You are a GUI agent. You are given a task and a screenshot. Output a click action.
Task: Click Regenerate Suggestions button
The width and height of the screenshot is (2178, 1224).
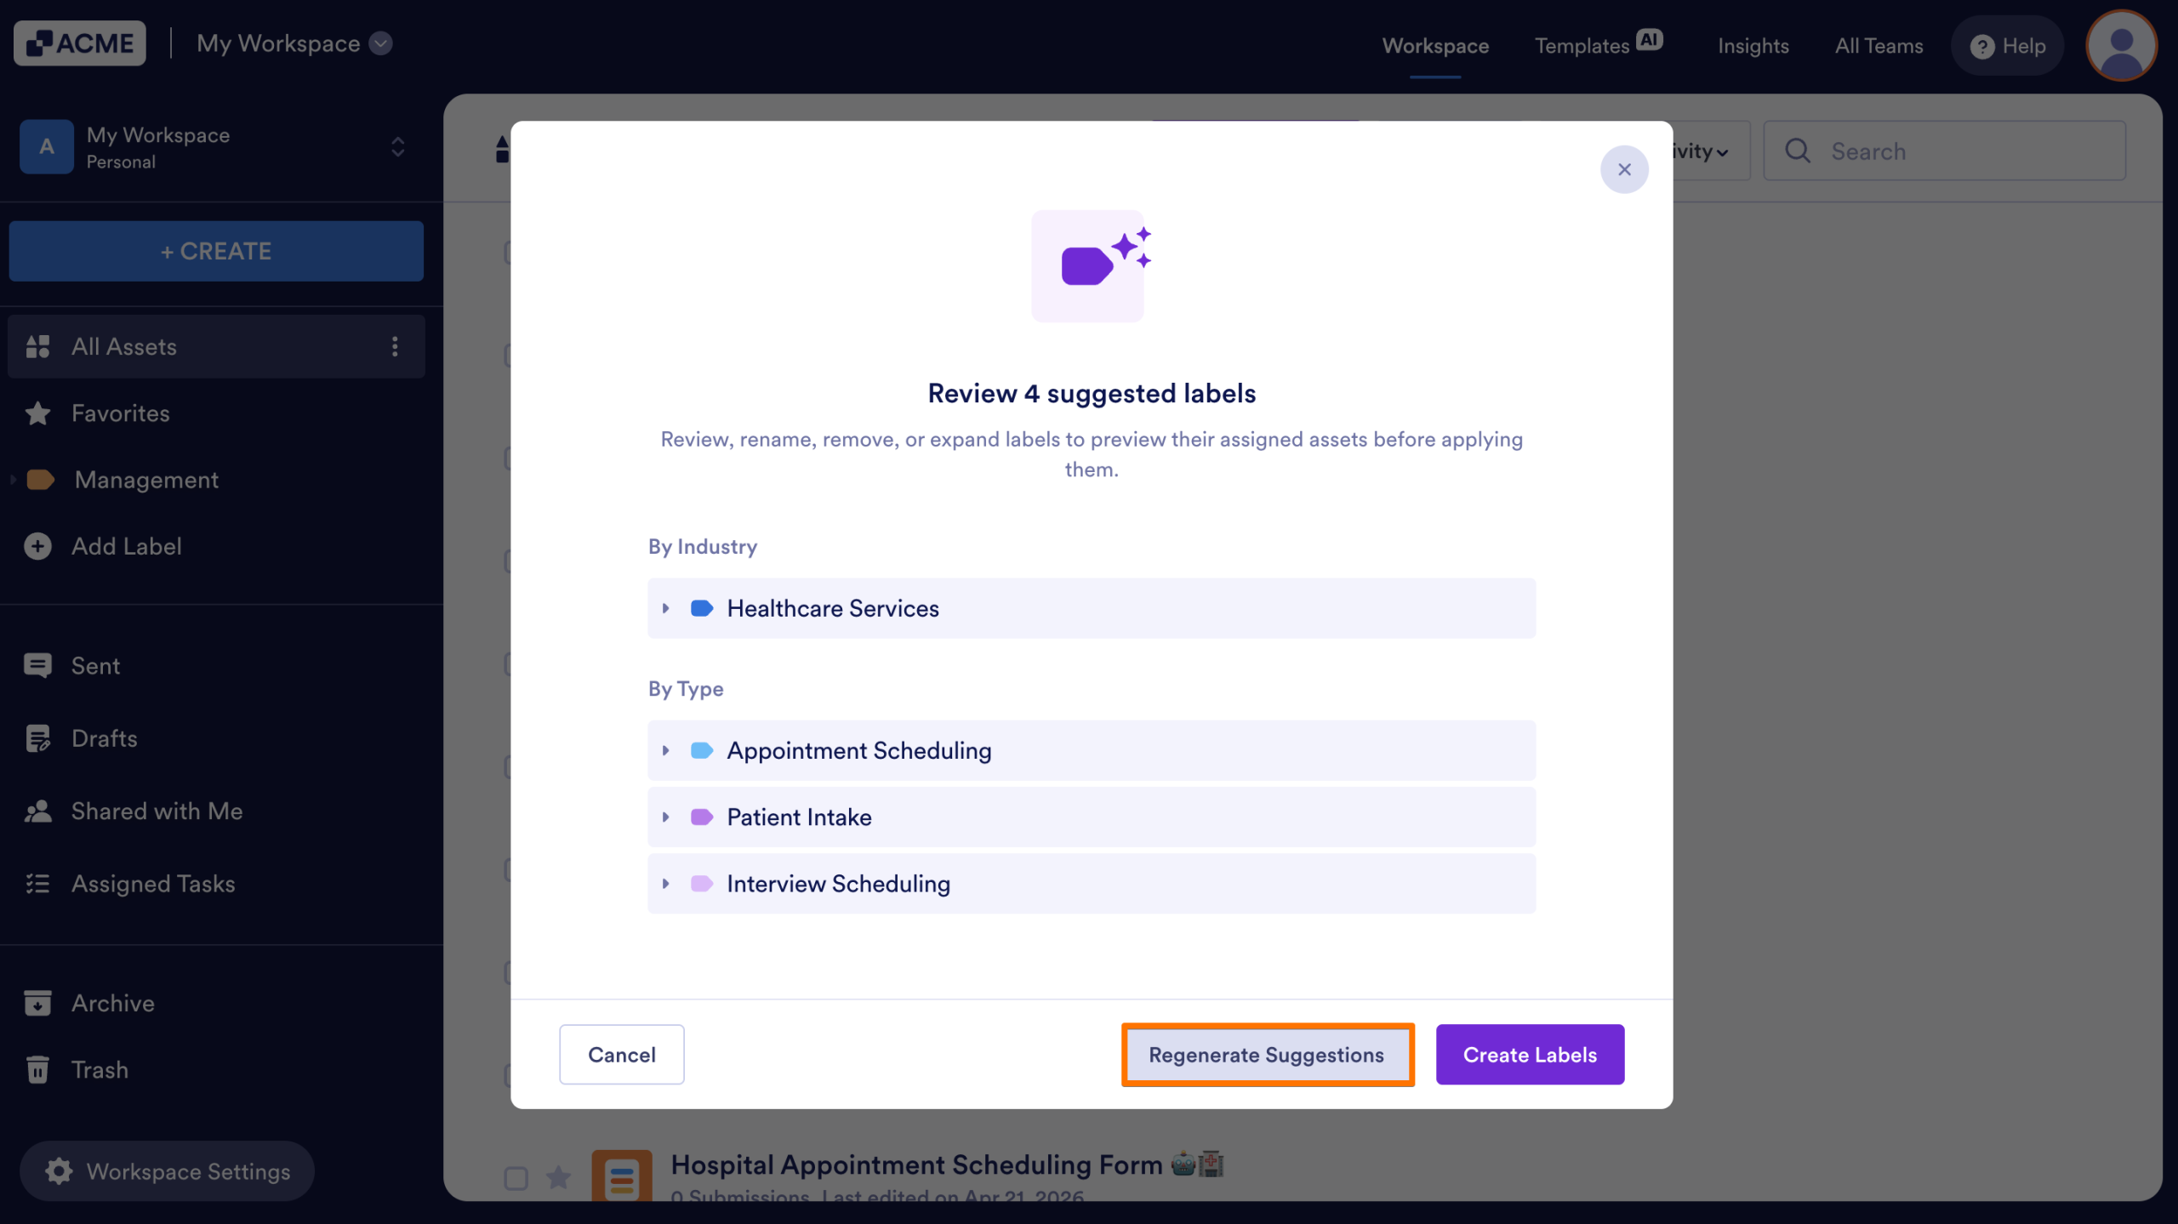(1267, 1055)
